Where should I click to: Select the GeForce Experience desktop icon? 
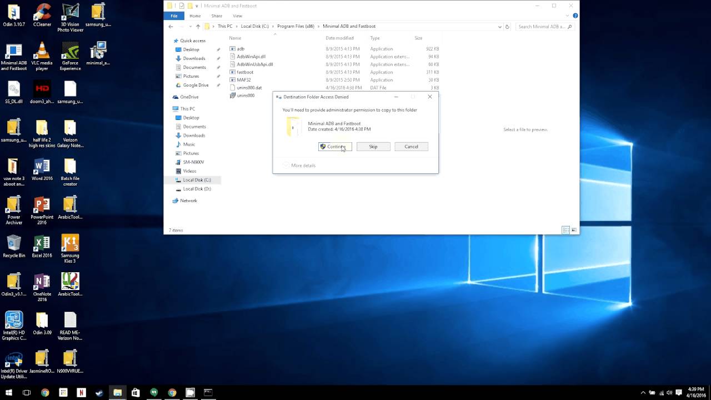(70, 57)
